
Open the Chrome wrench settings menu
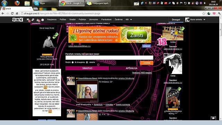tap(219, 14)
